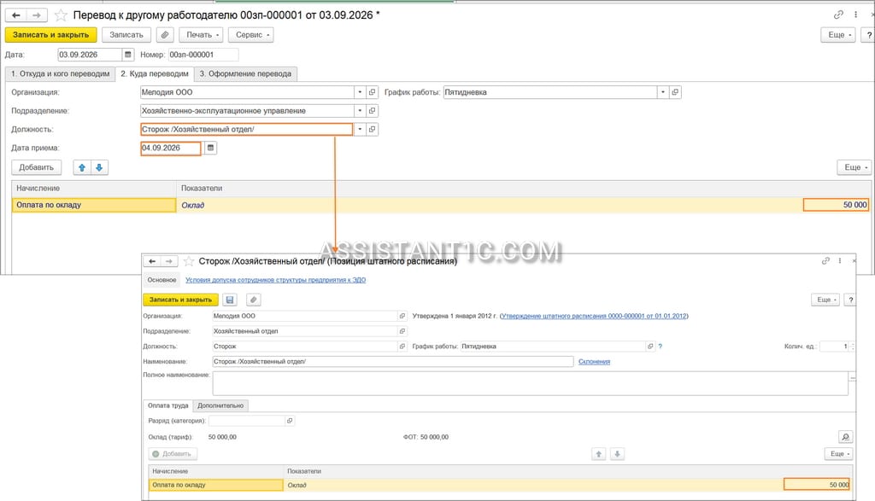
Task: Copy link to the transfer document via chain icon
Action: 838,15
